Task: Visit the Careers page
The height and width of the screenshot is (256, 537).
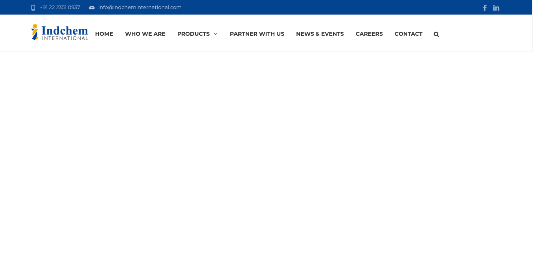Action: 369,34
